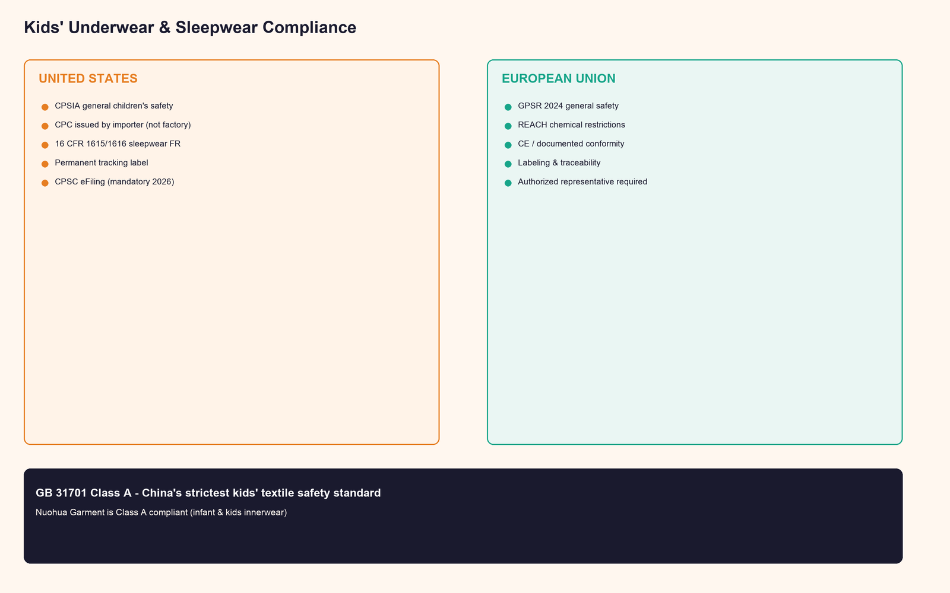This screenshot has width=950, height=593.
Task: Click 'Authorized representative required' item
Action: [582, 182]
